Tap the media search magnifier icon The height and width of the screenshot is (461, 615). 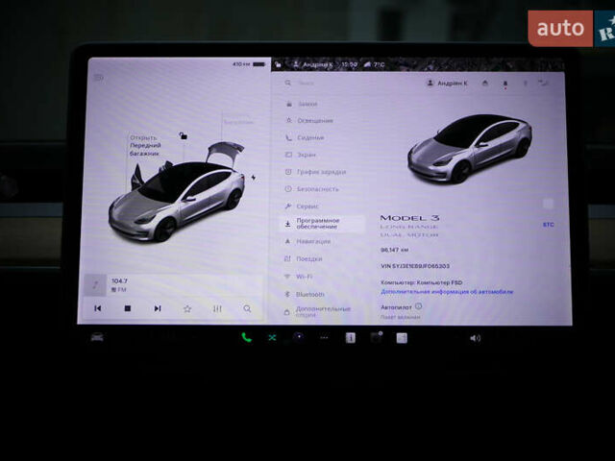tap(247, 308)
